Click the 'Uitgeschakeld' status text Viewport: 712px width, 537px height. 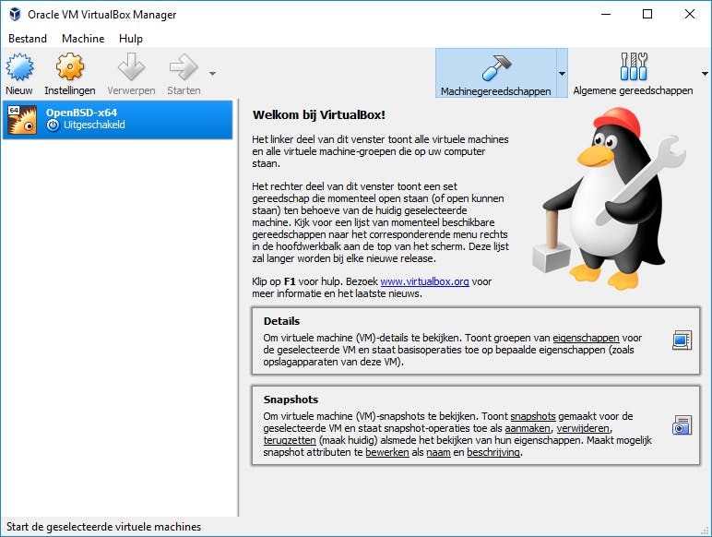94,125
